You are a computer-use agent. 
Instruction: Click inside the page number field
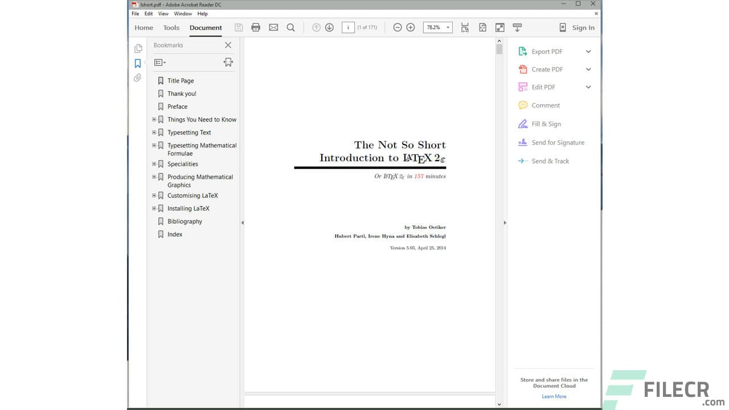(348, 27)
